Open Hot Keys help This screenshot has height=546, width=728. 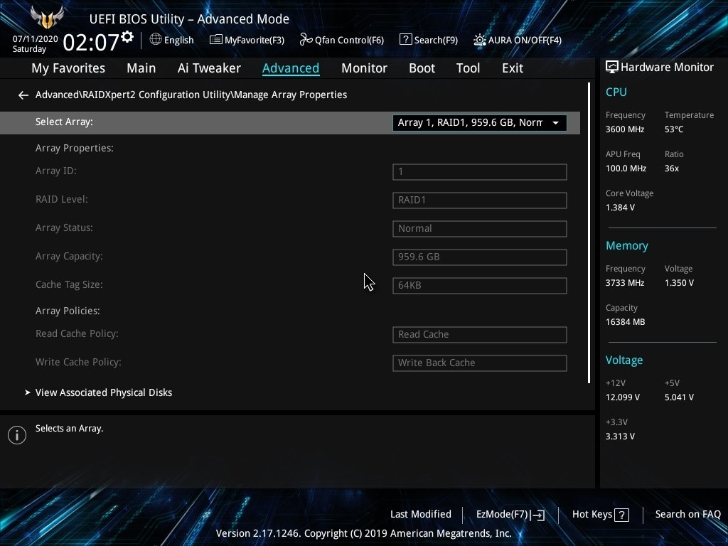600,515
